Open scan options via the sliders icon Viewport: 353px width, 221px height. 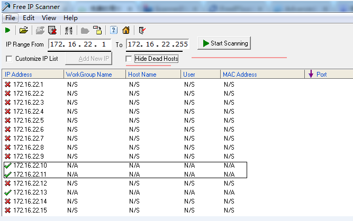click(x=69, y=30)
